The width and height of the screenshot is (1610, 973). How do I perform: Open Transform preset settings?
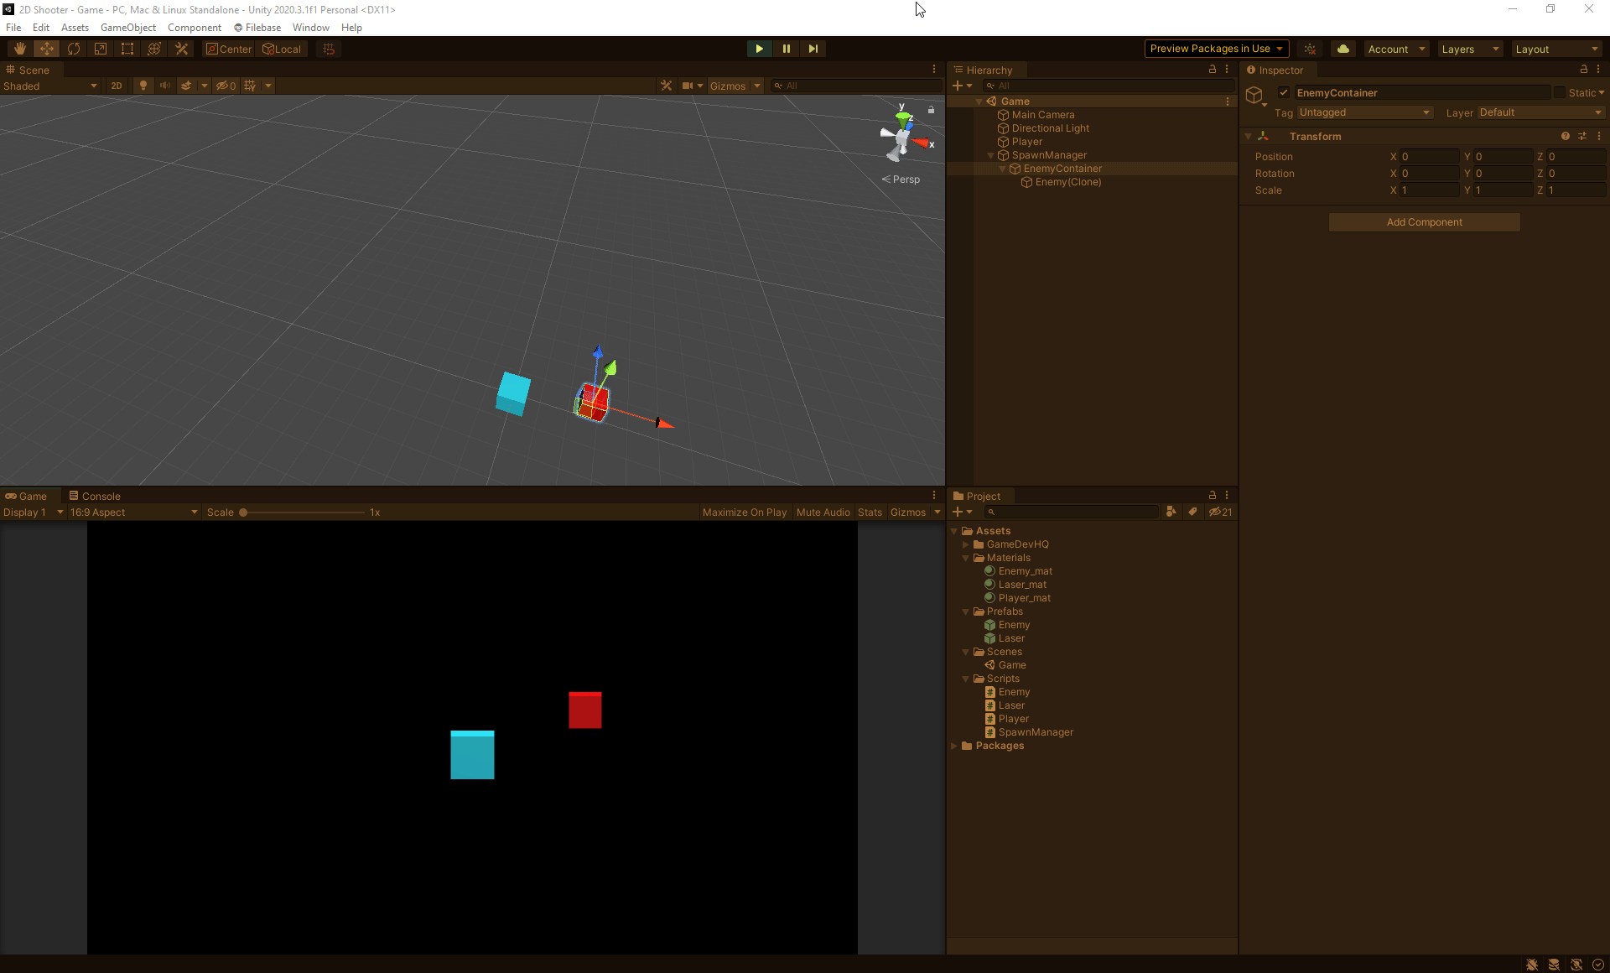point(1582,136)
